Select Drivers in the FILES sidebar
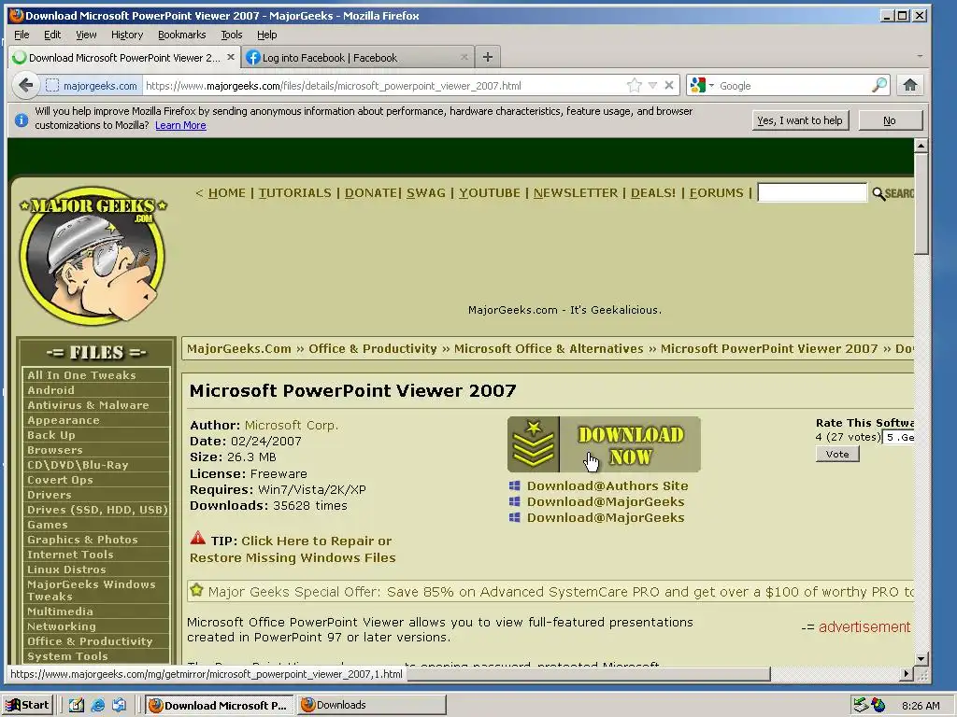Screen dimensions: 957x717 (96, 495)
